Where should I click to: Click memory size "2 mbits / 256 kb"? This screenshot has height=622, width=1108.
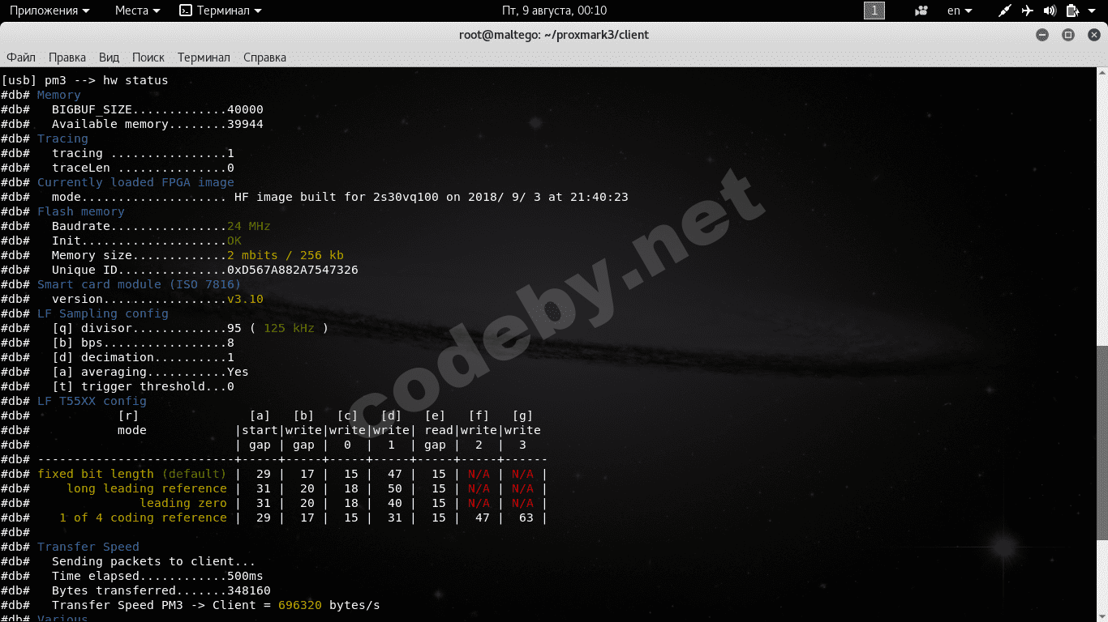(286, 255)
